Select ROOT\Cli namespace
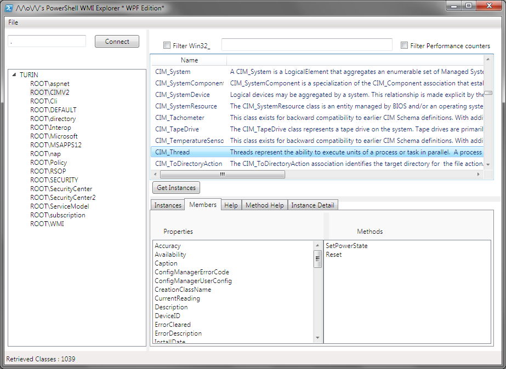This screenshot has width=506, height=369. pos(44,101)
